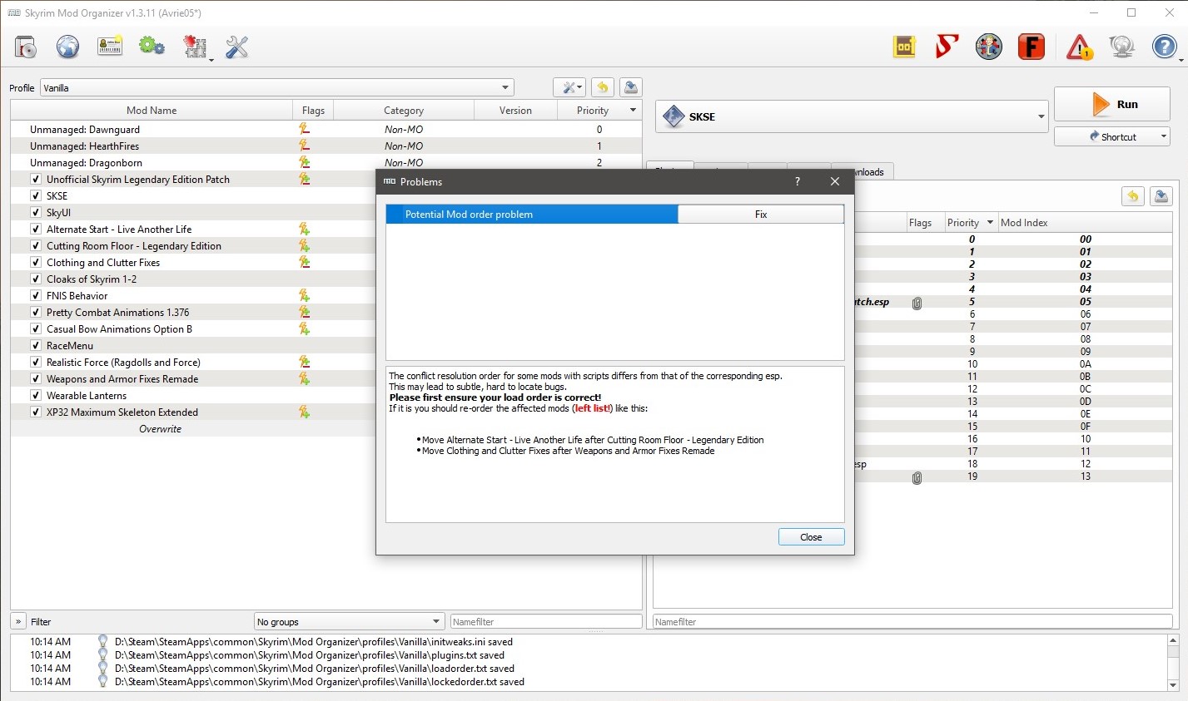Viewport: 1188px width, 701px height.
Task: Open the Profile dropdown showing Vanilla
Action: (x=277, y=88)
